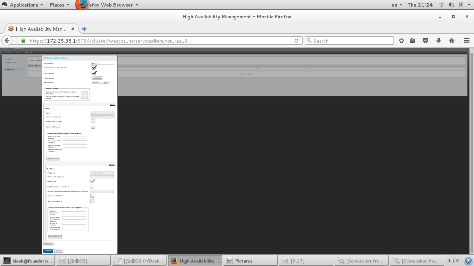The image size is (474, 266).
Task: Toggle Automatically Start This Service checkbox
Action: tap(94, 68)
